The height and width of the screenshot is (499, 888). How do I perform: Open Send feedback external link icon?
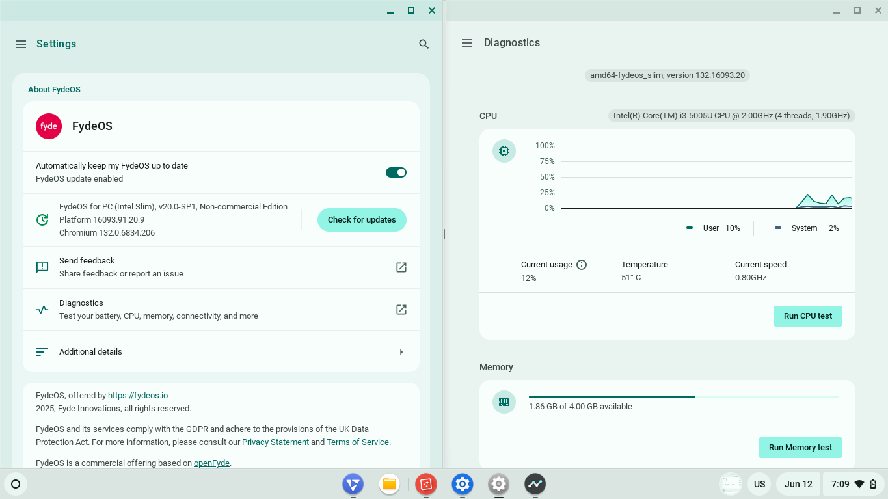click(x=401, y=267)
